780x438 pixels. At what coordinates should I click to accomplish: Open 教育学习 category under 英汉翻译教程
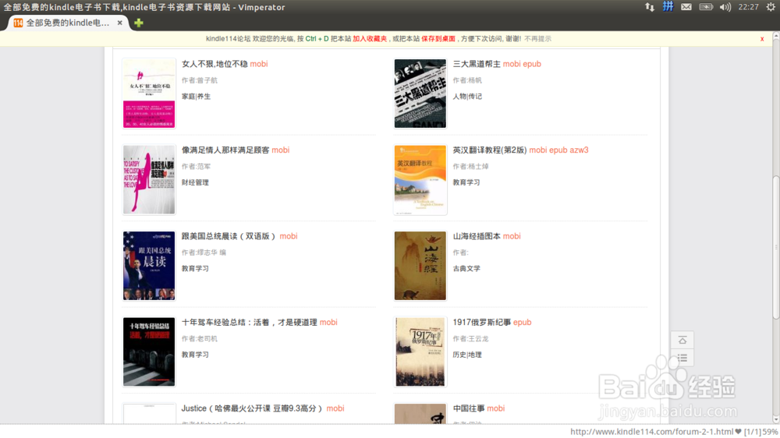pyautogui.click(x=466, y=182)
